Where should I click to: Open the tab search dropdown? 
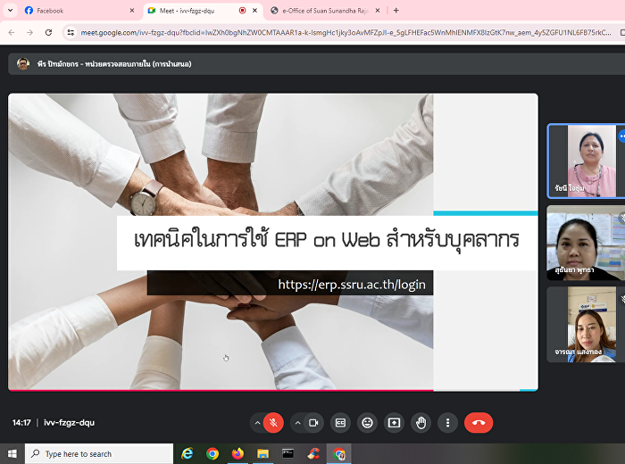(11, 11)
